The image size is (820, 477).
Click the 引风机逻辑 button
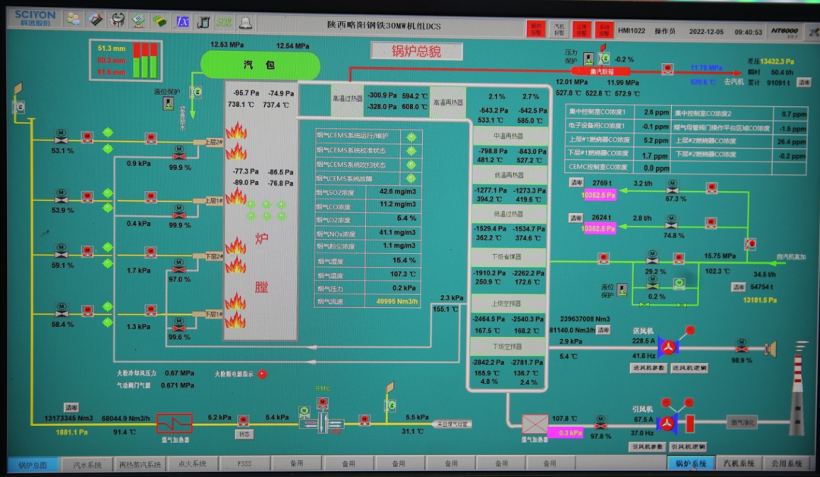(x=689, y=447)
